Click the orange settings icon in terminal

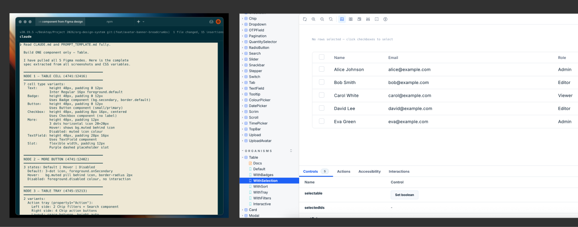(218, 21)
